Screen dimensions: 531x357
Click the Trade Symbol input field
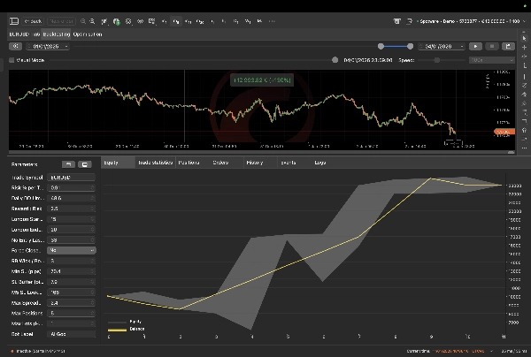[72, 178]
